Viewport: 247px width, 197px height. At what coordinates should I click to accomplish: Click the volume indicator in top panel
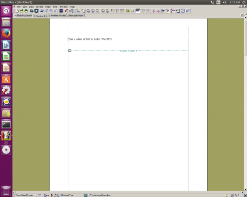tap(225, 2)
